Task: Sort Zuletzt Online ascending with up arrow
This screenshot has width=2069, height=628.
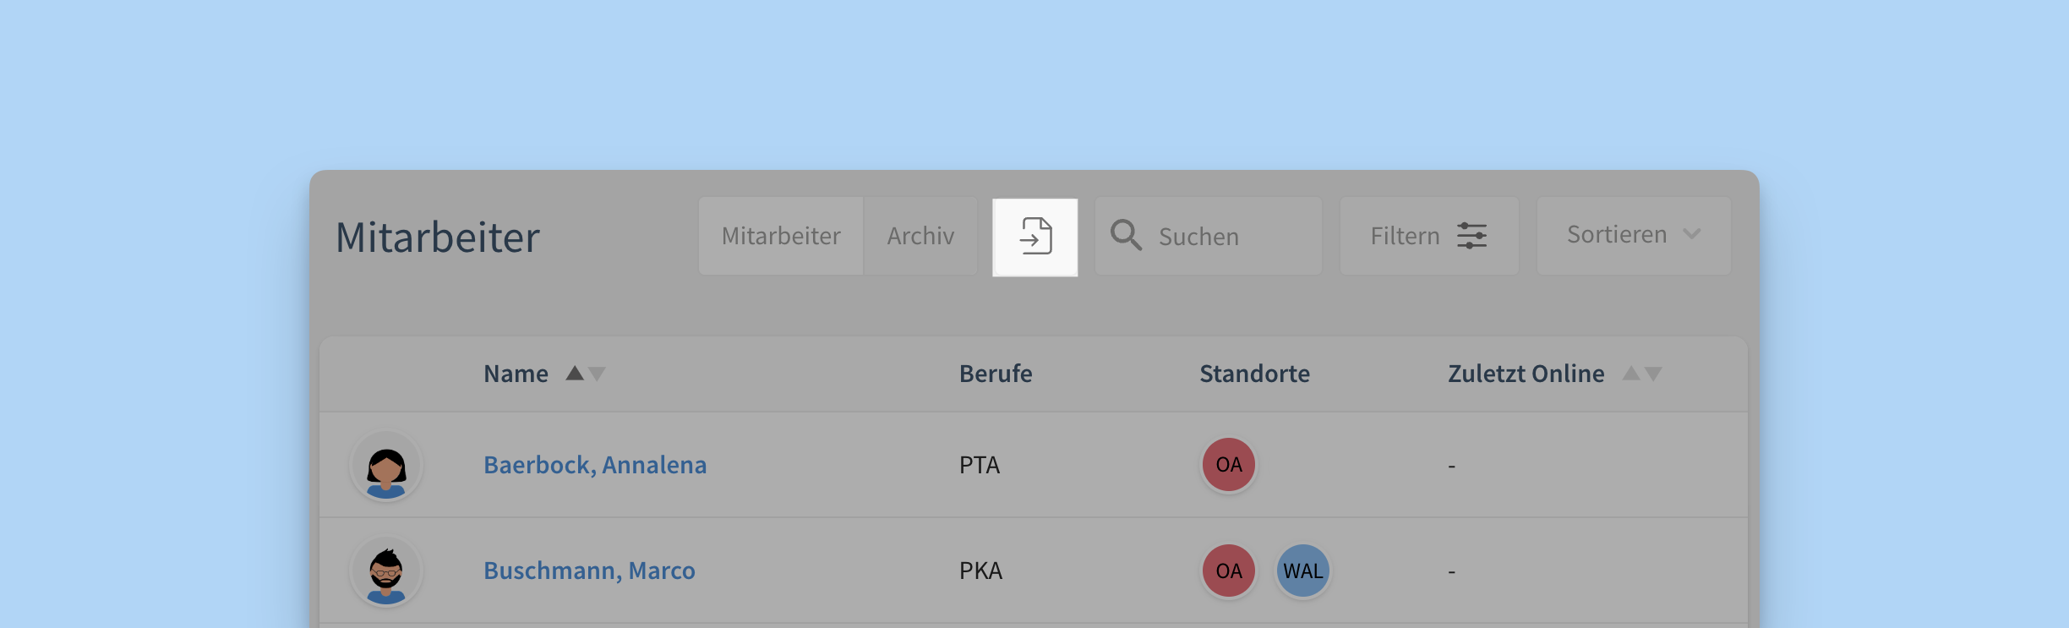Action: click(x=1631, y=373)
